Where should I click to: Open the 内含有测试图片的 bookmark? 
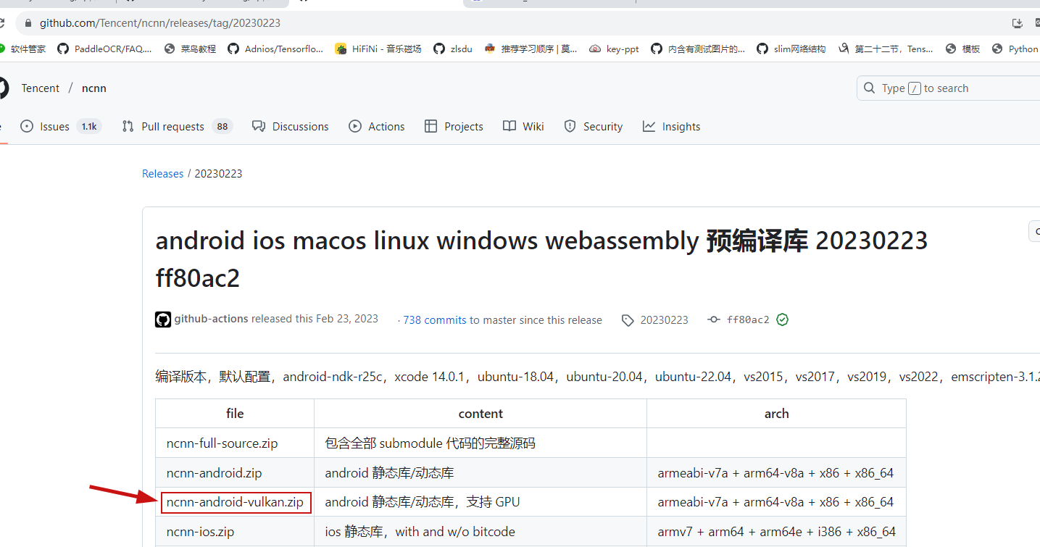(x=698, y=49)
